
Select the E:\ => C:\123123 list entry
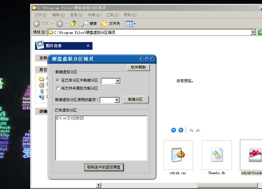pos(70,118)
